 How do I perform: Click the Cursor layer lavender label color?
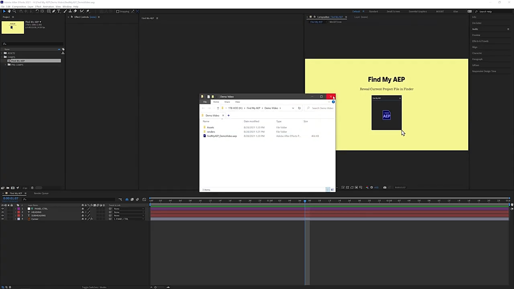tap(18, 219)
